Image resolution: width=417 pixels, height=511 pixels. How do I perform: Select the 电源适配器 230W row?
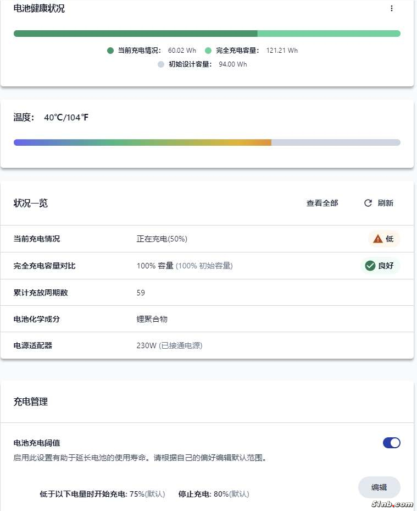(207, 346)
